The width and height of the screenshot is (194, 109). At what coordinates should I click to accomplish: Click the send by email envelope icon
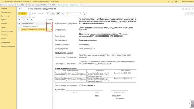[67, 14]
